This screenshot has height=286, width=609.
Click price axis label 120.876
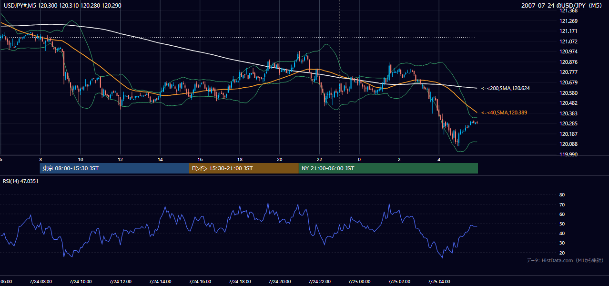pos(568,62)
